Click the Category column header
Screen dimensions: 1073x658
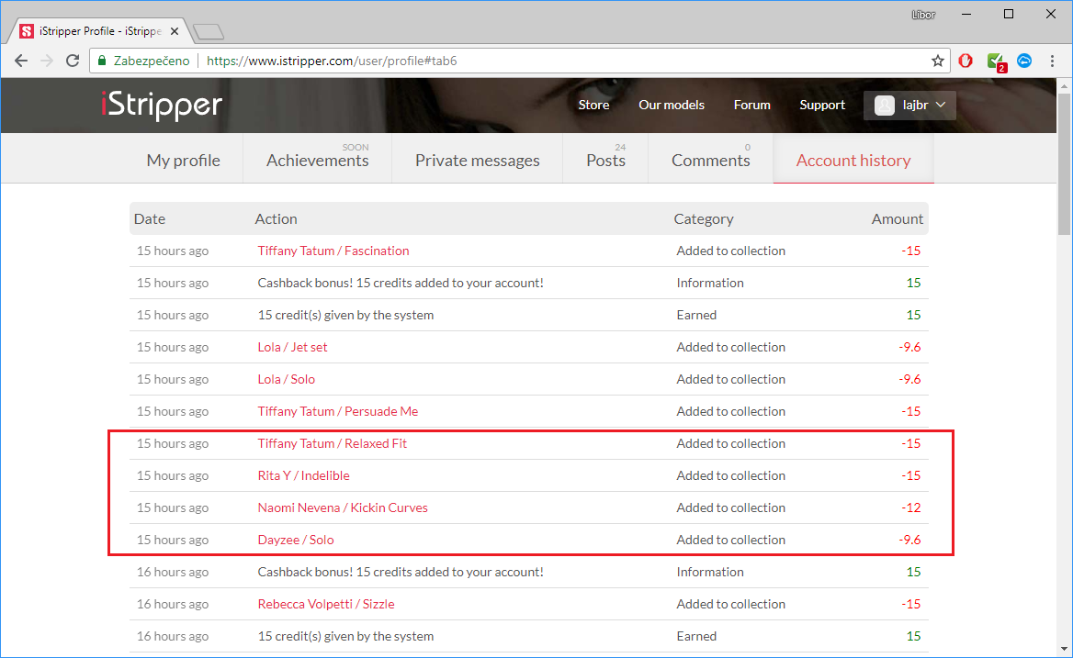[x=704, y=218]
